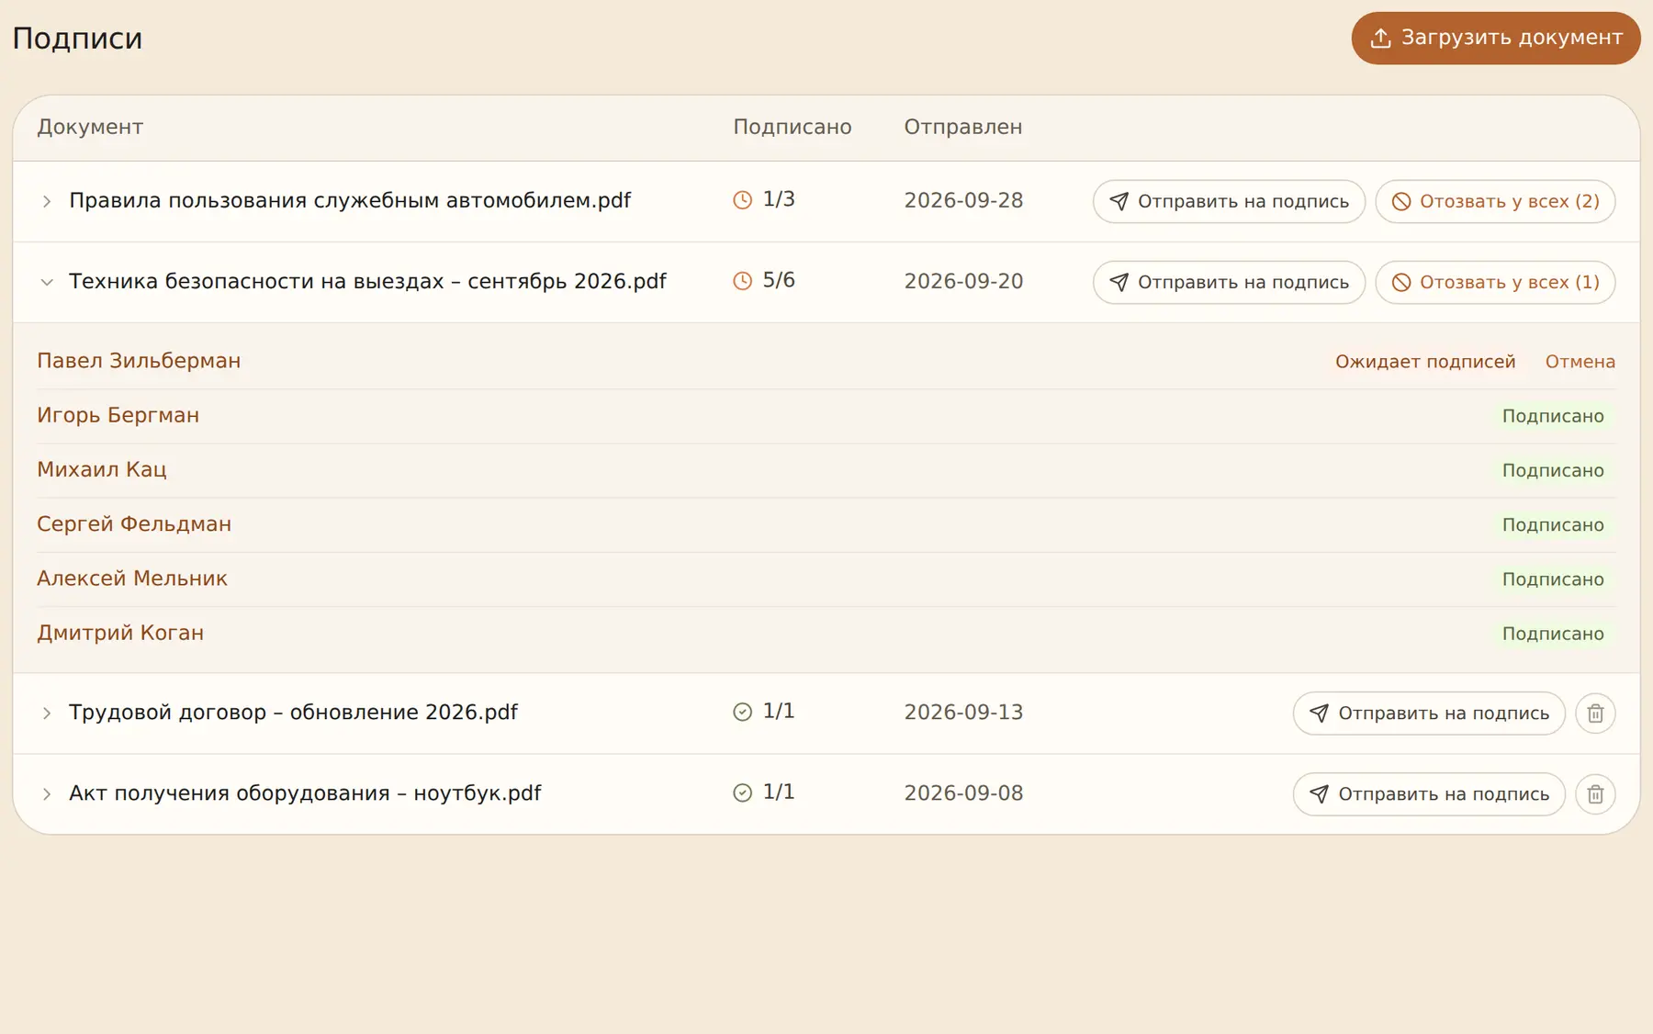The width and height of the screenshot is (1653, 1034).
Task: Click the file name Правила пользования служебным автомобилем.pdf
Action: pos(350,200)
